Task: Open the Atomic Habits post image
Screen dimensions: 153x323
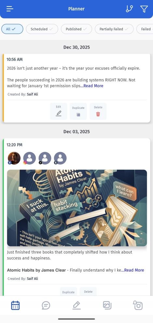Action: (x=77, y=208)
